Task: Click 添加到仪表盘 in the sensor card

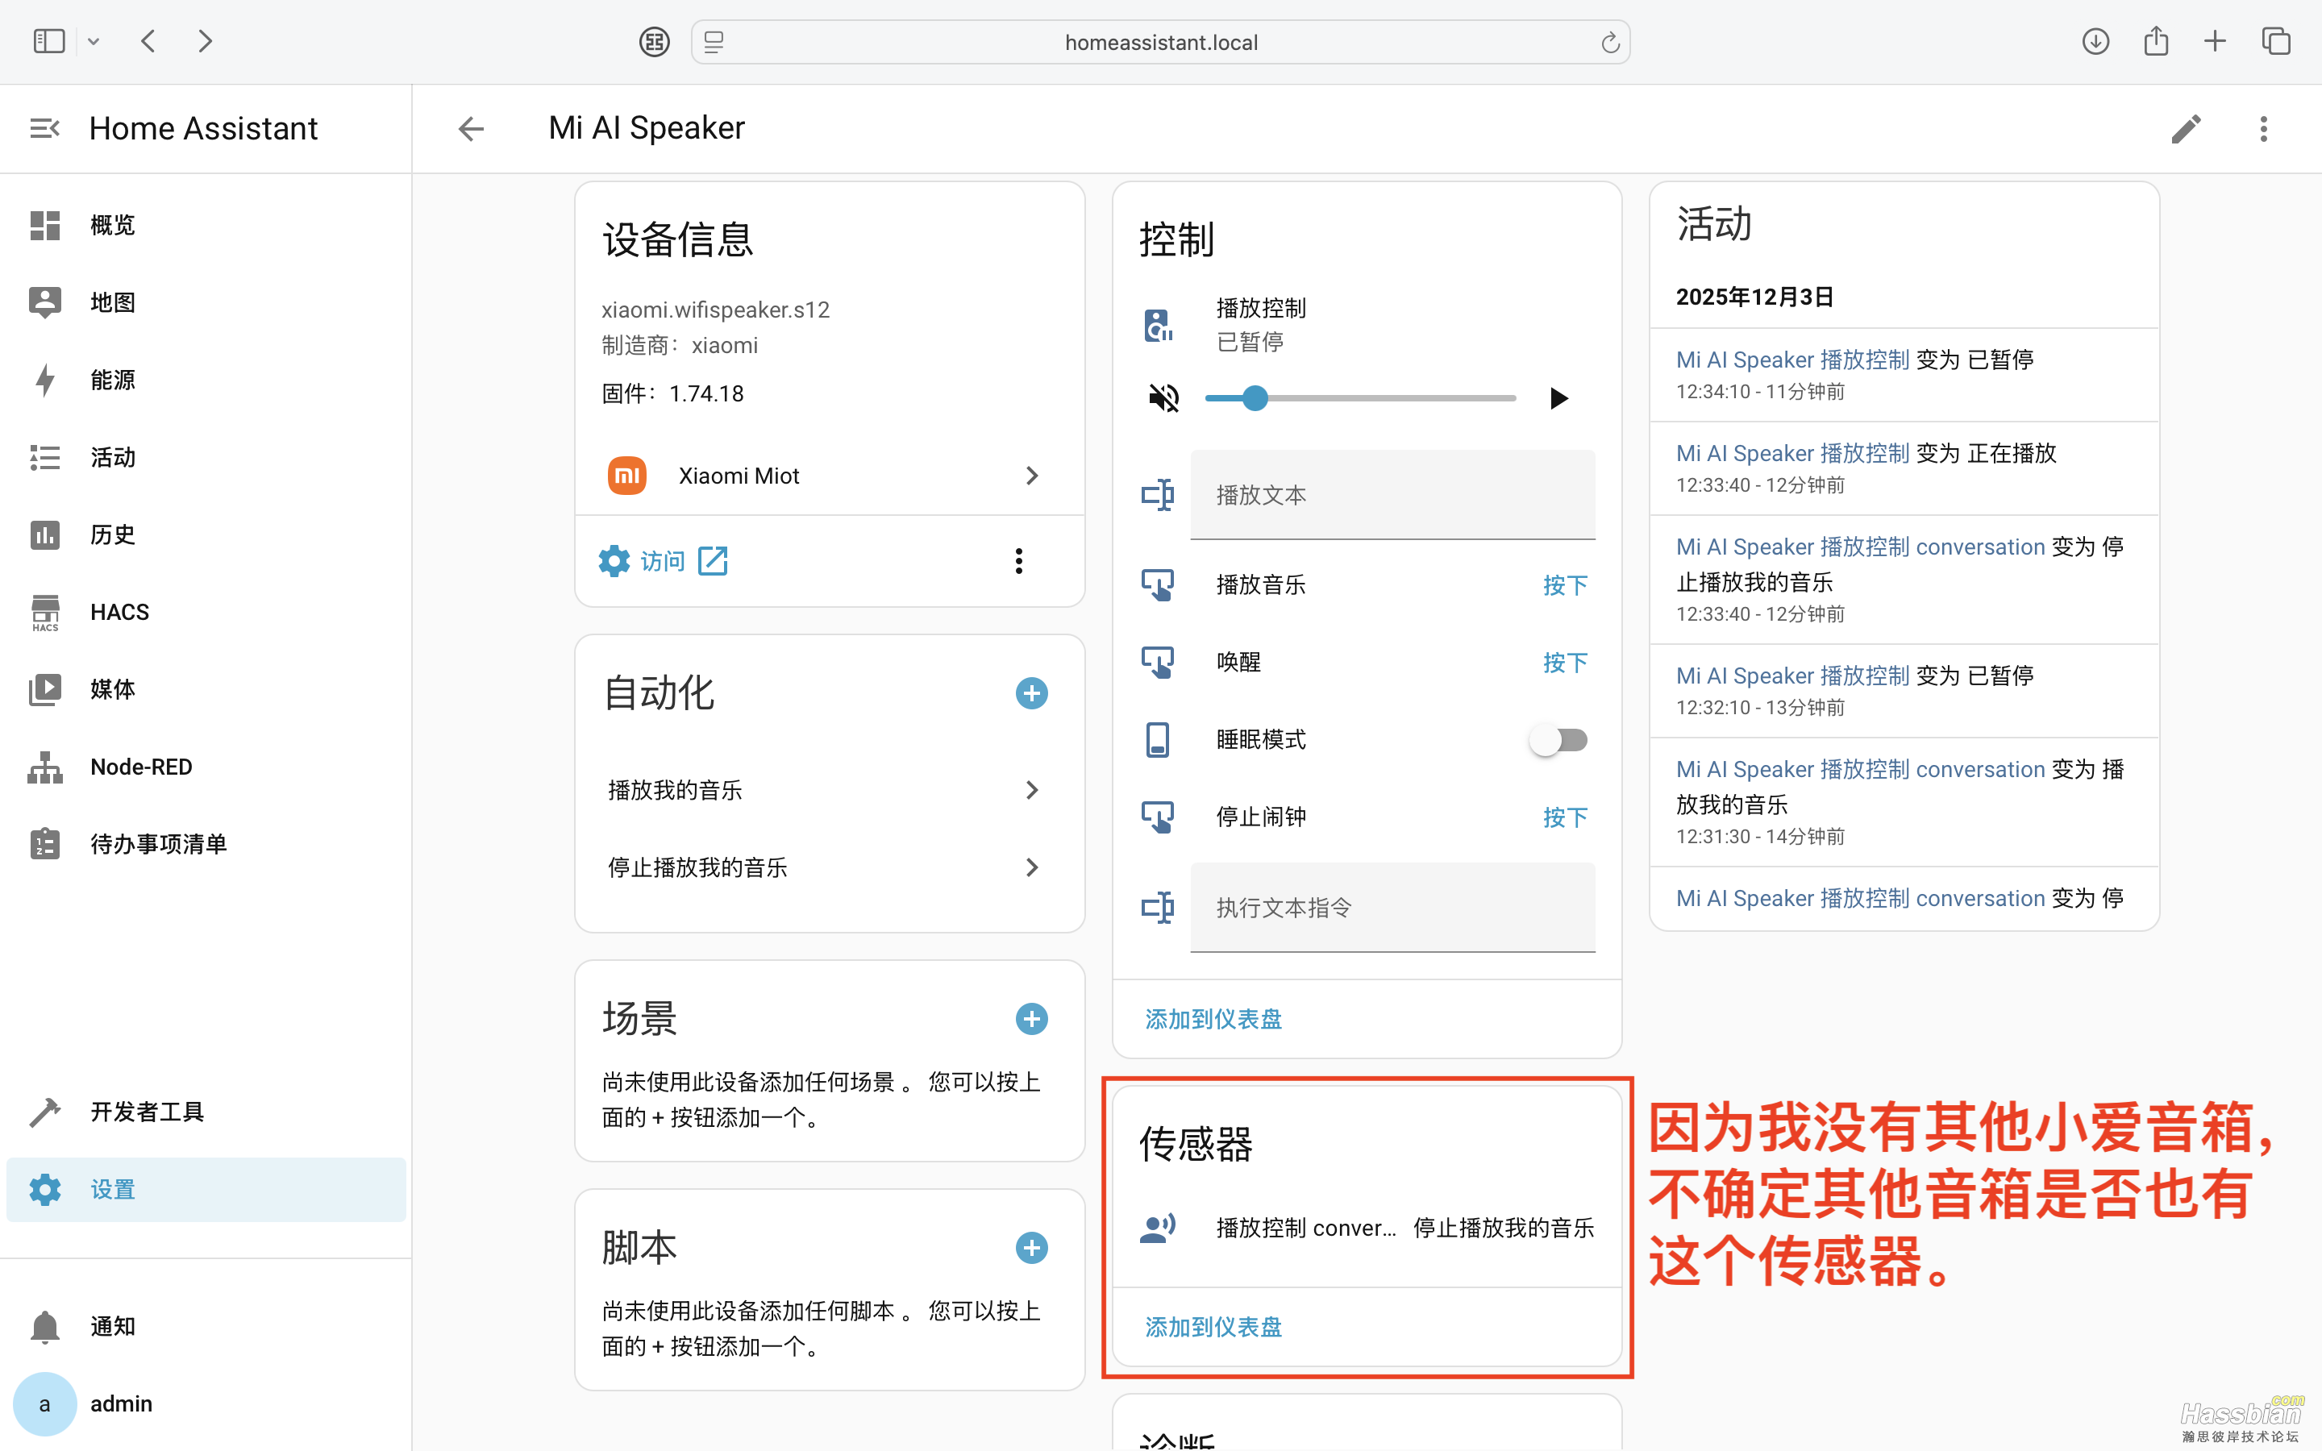Action: coord(1212,1326)
